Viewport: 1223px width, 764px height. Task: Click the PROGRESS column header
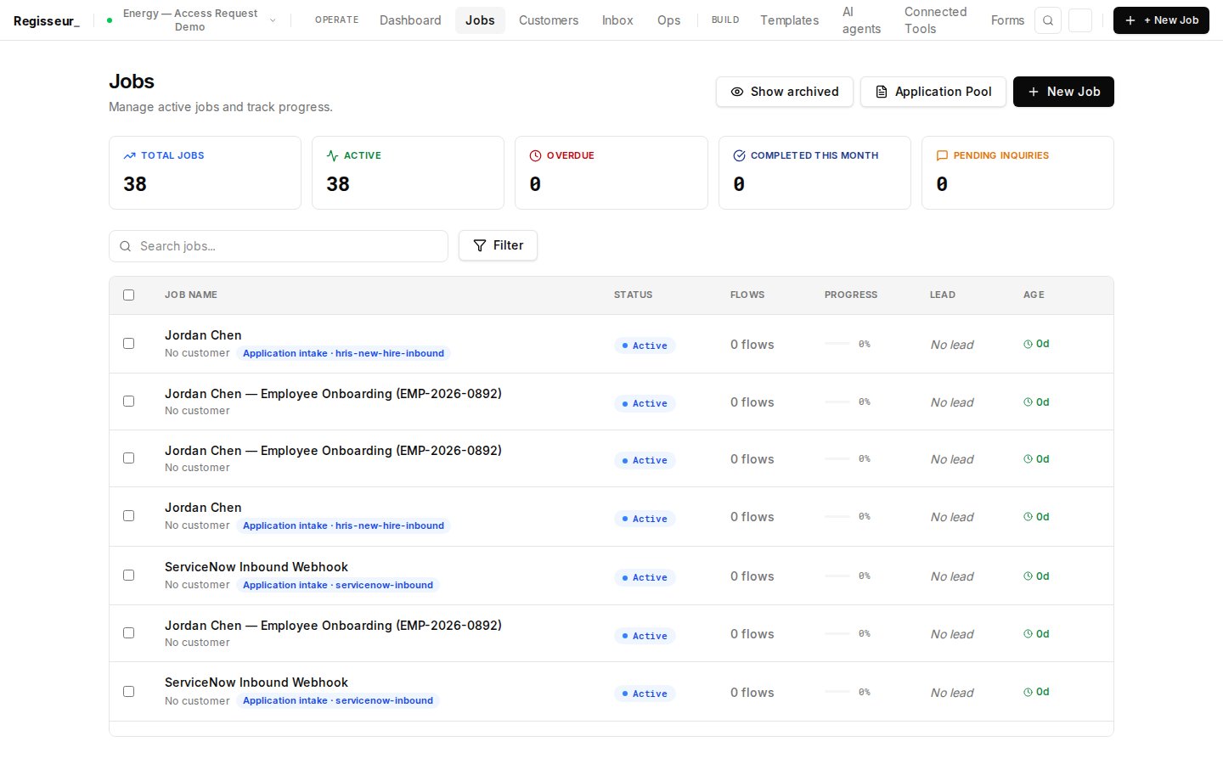pyautogui.click(x=851, y=295)
